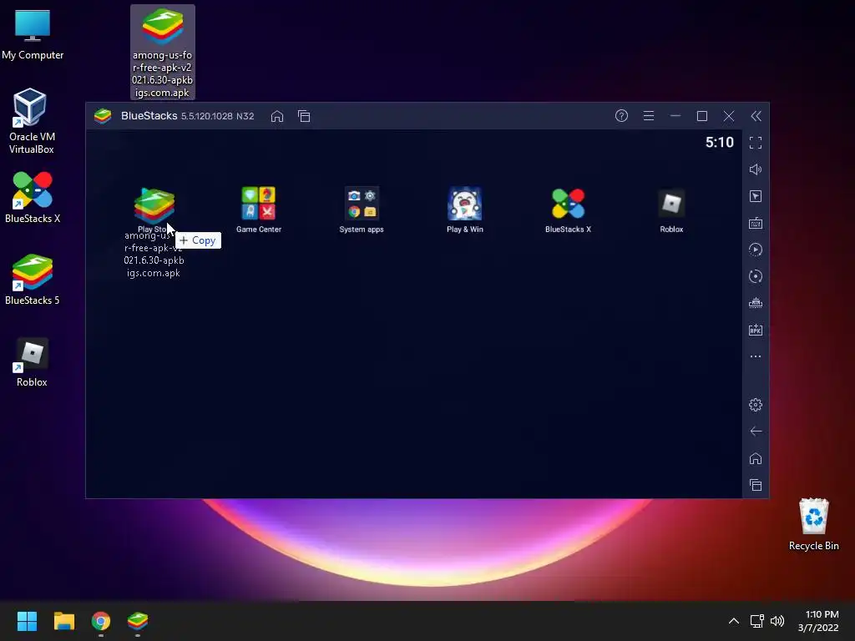Screen dimensions: 855x641
Task: Click BlueStacks icon in the taskbar
Action: click(138, 621)
